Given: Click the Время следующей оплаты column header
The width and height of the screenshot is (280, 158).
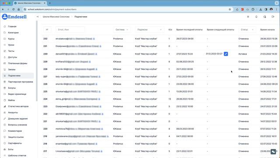Looking at the screenshot, I should tap(220, 29).
